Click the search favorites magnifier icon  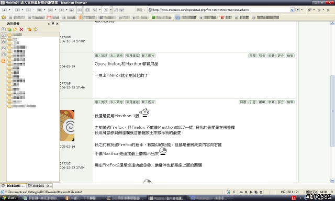[4, 29]
